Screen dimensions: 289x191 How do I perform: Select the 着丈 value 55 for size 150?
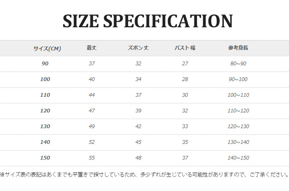92,158
